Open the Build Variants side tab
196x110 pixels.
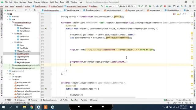click(2, 90)
